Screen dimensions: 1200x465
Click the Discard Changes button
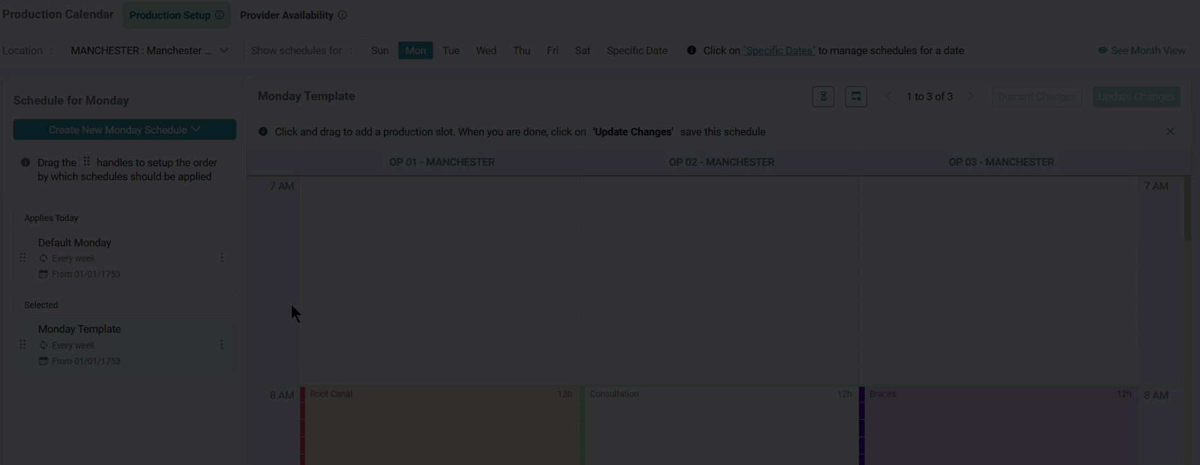1037,96
